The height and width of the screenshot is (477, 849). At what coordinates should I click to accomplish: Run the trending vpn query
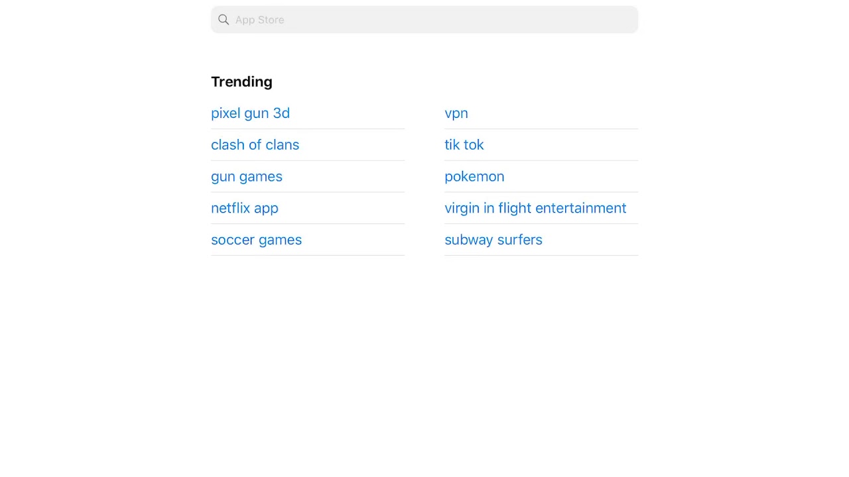(456, 113)
